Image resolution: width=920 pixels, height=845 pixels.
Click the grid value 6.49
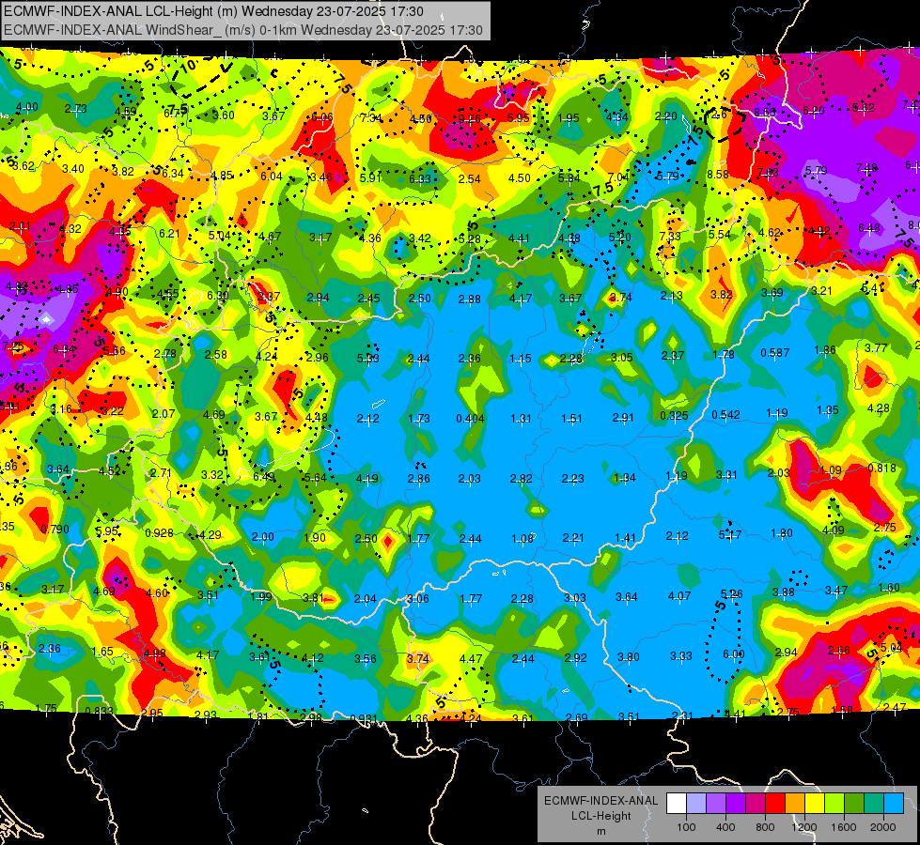click(x=264, y=477)
